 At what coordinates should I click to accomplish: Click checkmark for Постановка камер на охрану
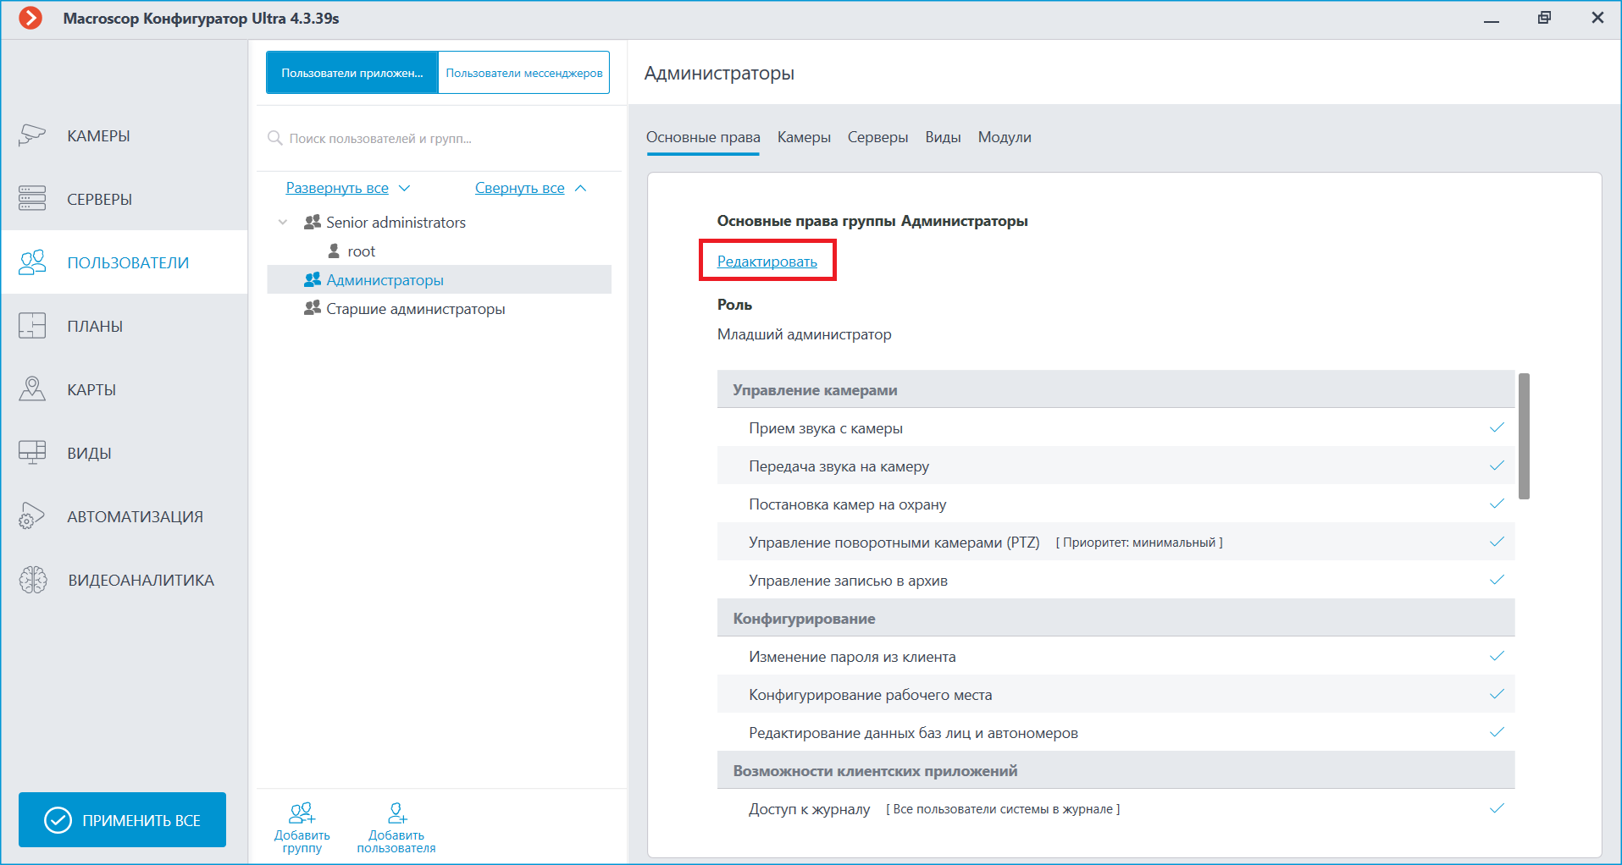(1497, 504)
